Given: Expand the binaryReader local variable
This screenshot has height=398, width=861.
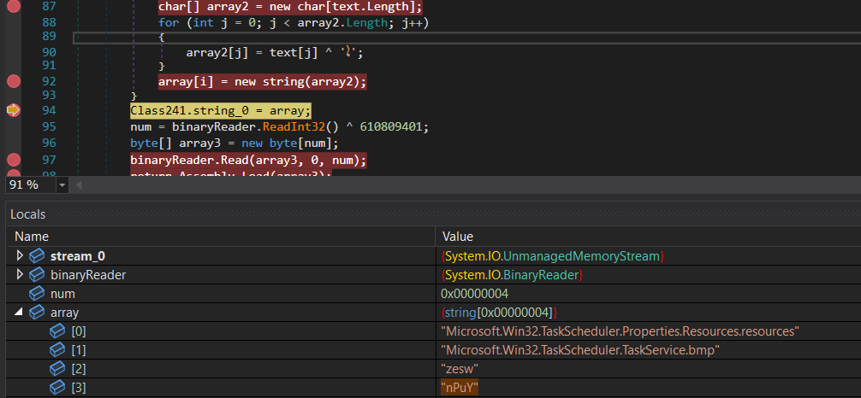Looking at the screenshot, I should click(x=21, y=275).
